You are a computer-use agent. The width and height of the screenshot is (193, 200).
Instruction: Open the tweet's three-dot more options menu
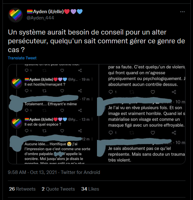click(182, 12)
